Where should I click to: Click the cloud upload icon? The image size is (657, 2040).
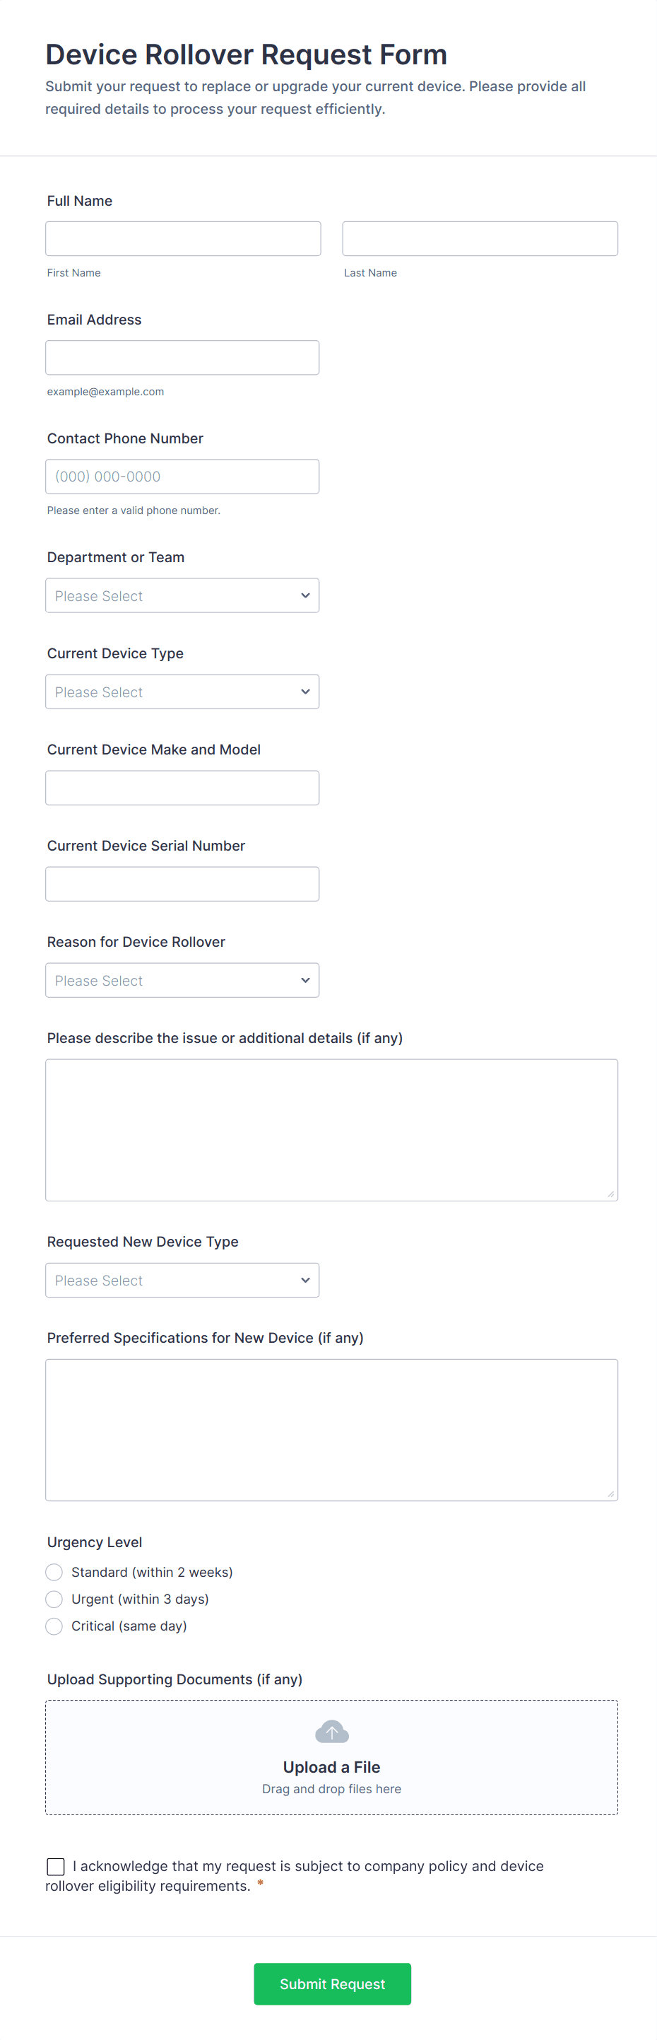331,1732
